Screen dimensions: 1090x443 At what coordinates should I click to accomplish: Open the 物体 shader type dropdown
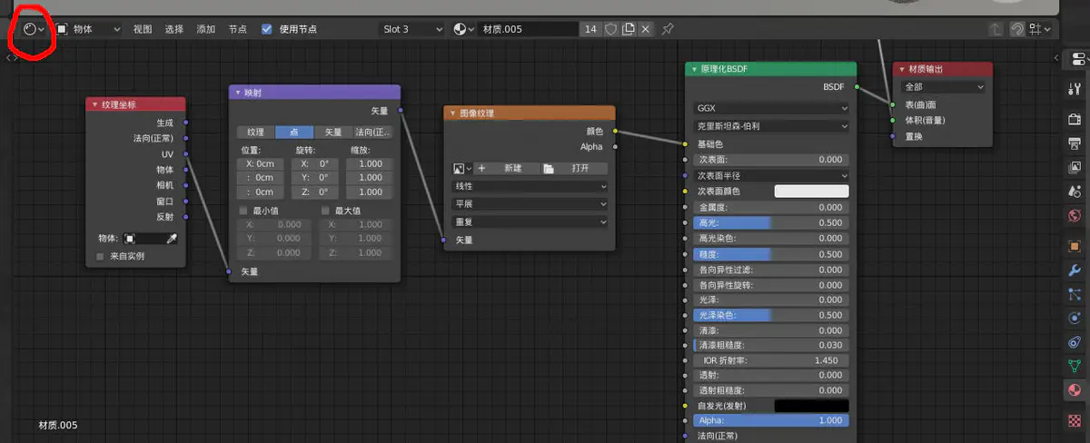coord(88,29)
